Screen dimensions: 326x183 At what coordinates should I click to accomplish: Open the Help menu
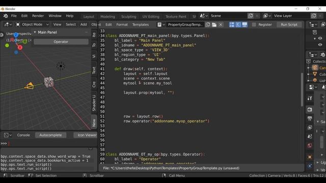(x=70, y=16)
